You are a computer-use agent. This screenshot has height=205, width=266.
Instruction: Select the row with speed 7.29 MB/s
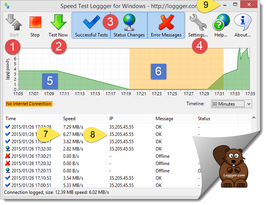pos(127,127)
